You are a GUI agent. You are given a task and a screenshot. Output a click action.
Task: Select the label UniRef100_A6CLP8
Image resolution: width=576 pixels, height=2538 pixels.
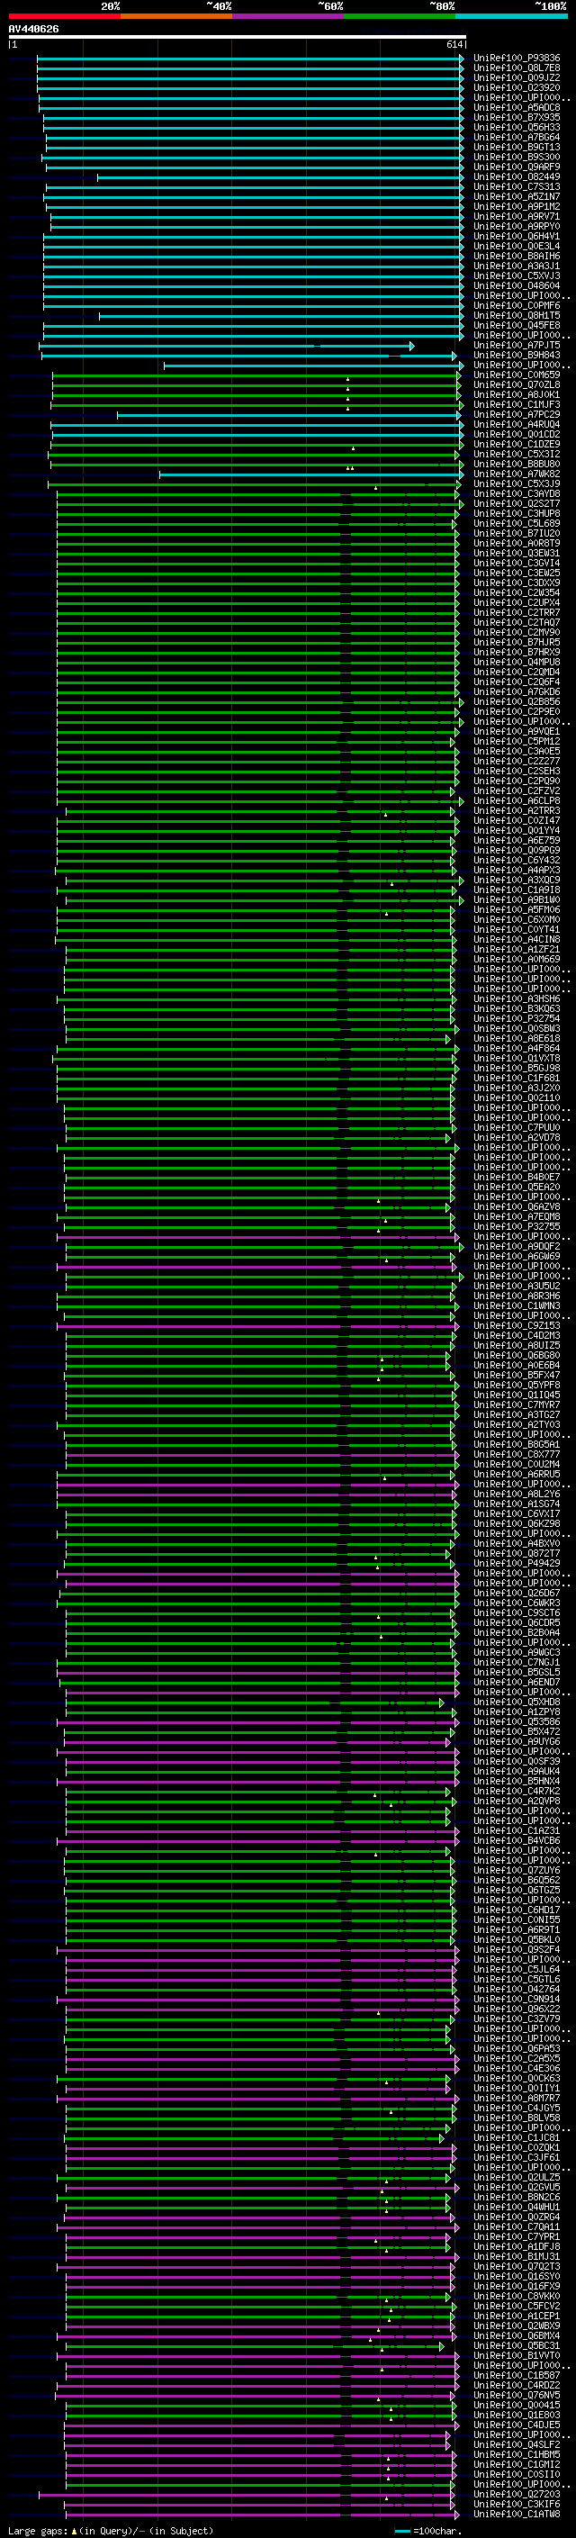[x=517, y=800]
